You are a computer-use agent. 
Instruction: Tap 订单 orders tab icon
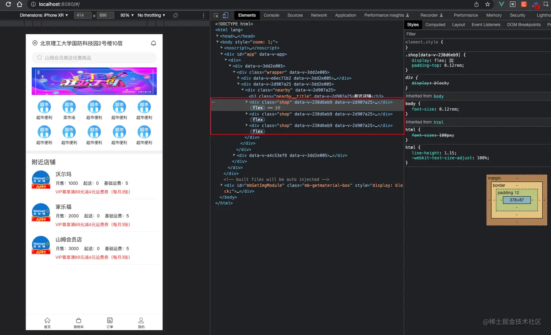coord(110,320)
